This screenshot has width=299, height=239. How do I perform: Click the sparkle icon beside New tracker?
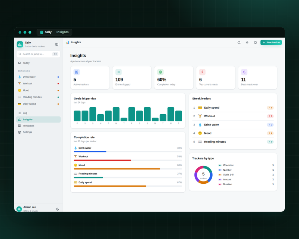point(255,43)
